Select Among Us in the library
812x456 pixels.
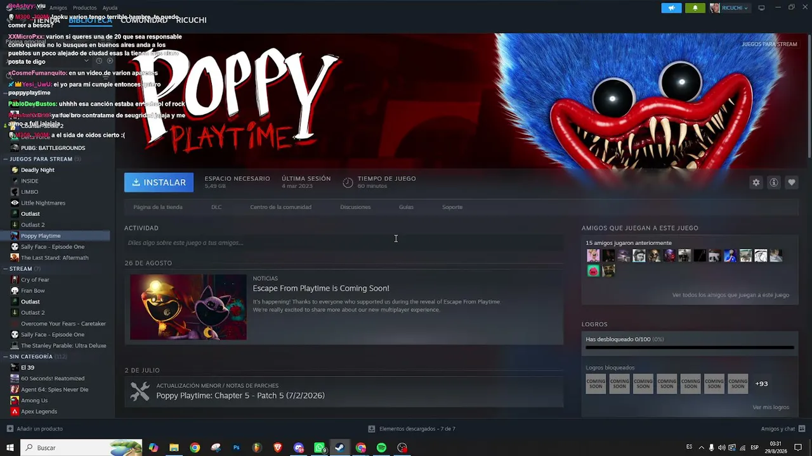point(34,400)
